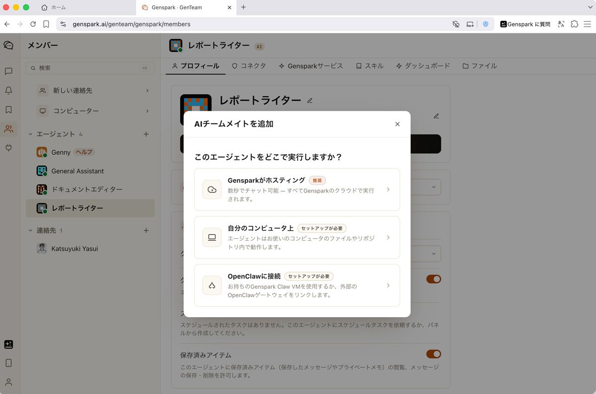Click the レポートライター avatar thumbnail in header
The height and width of the screenshot is (394, 596).
pyautogui.click(x=176, y=46)
